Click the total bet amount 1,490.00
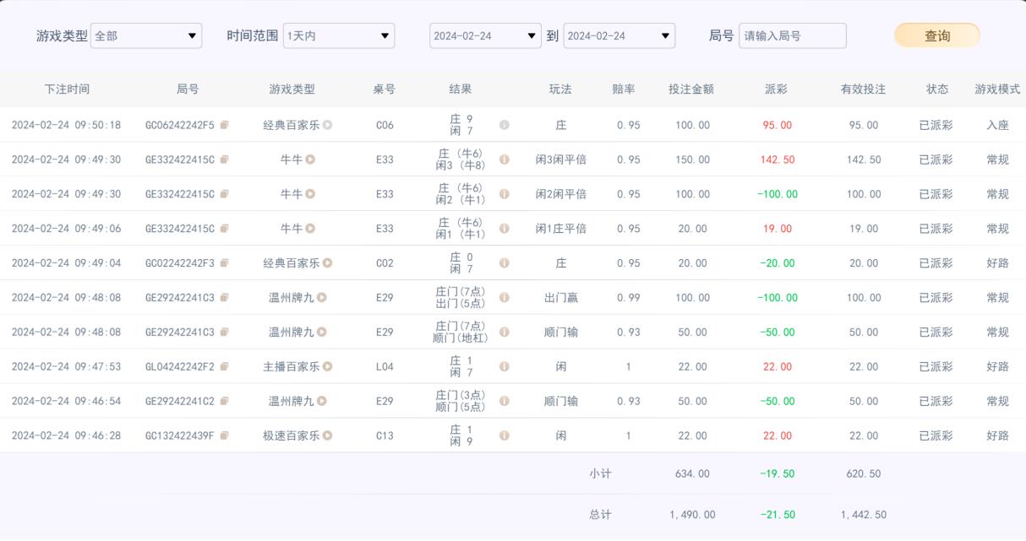This screenshot has height=541, width=1026. (692, 515)
